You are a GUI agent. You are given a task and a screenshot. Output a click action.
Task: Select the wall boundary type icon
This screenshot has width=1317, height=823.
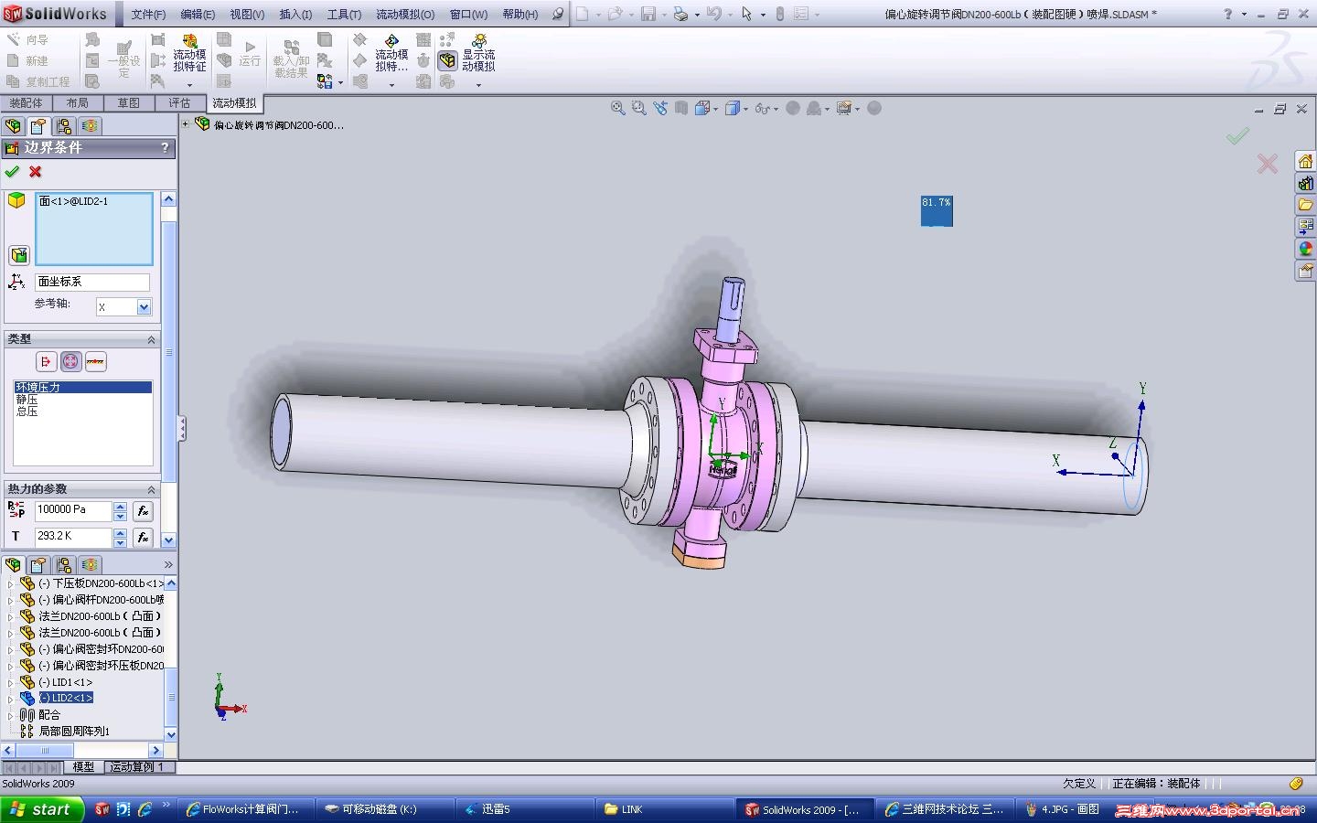95,362
